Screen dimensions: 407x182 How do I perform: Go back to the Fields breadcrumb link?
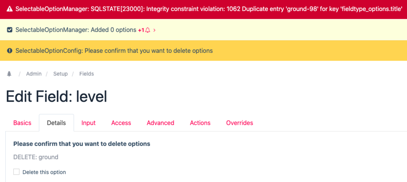point(87,74)
